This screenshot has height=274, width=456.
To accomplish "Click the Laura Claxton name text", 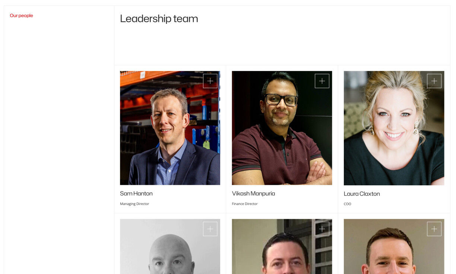I will (x=362, y=194).
